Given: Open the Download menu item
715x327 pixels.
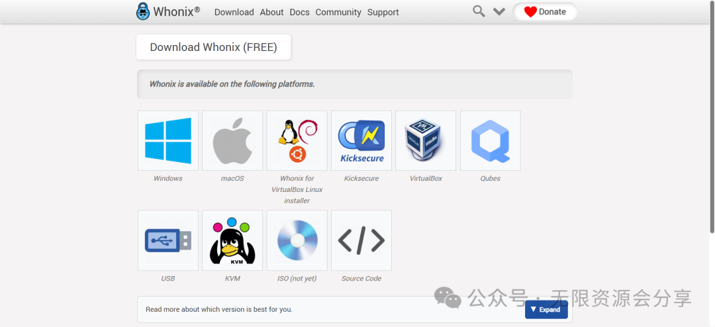Looking at the screenshot, I should point(234,13).
